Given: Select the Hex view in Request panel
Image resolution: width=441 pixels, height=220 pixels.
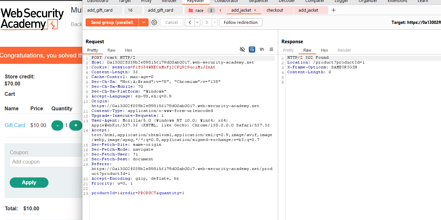Looking at the screenshot, I should (129, 50).
